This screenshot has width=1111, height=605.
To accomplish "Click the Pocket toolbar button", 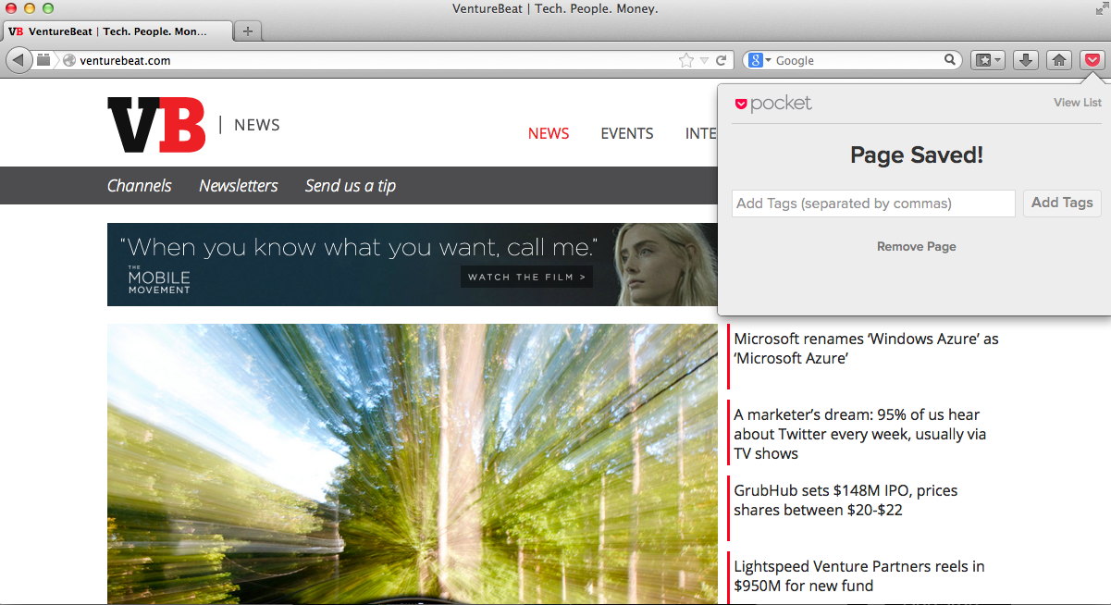I will click(1092, 60).
